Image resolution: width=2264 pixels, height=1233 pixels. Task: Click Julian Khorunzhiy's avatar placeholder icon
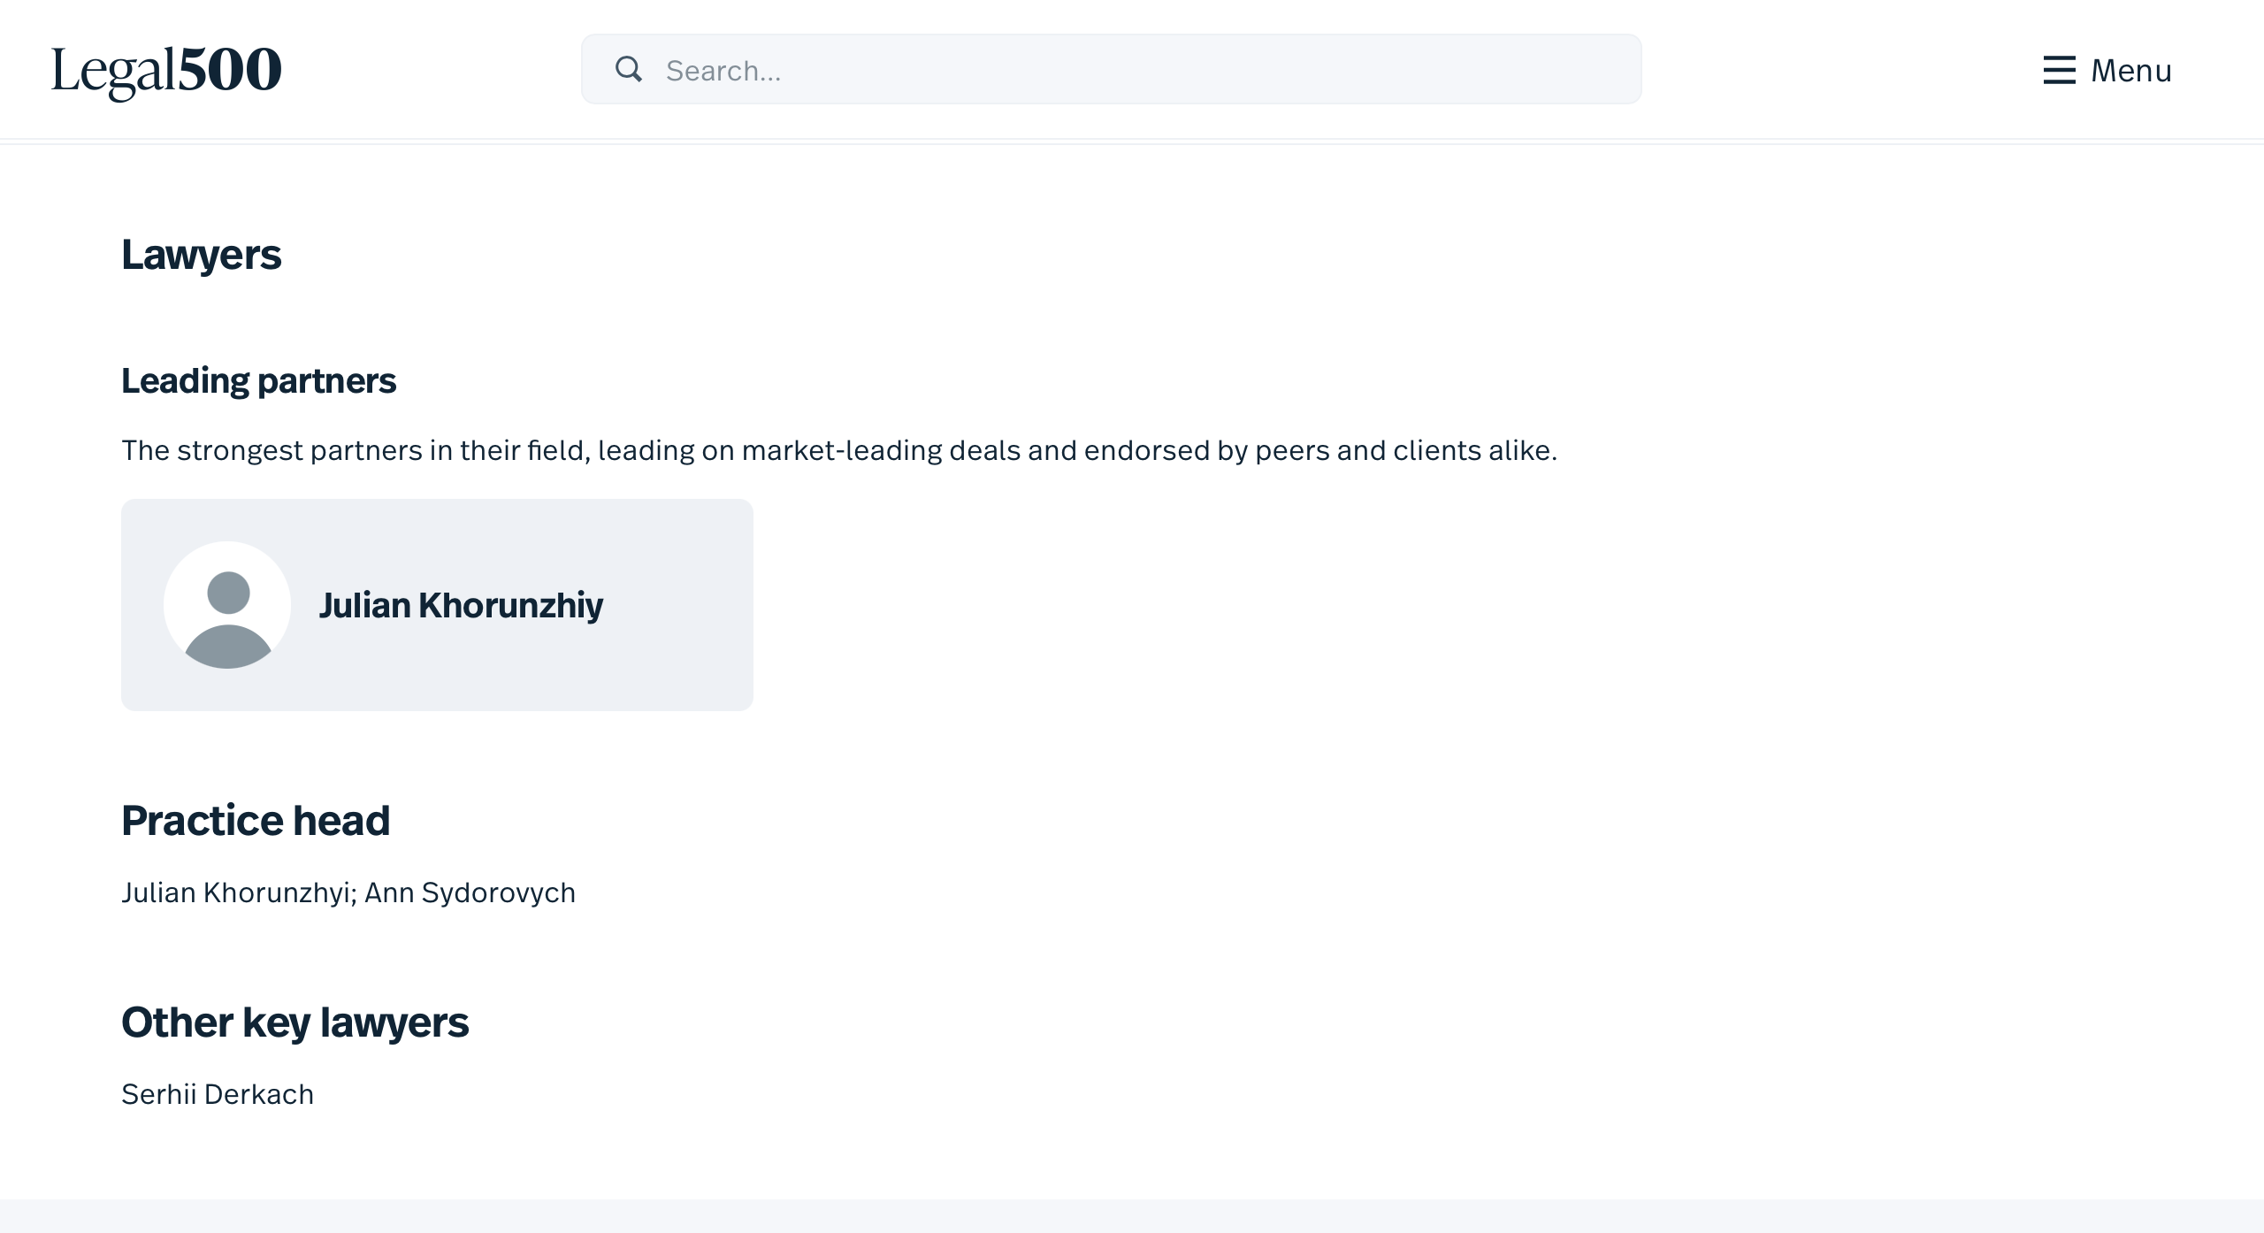pos(227,605)
